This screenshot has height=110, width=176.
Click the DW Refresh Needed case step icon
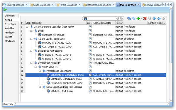click(35, 63)
